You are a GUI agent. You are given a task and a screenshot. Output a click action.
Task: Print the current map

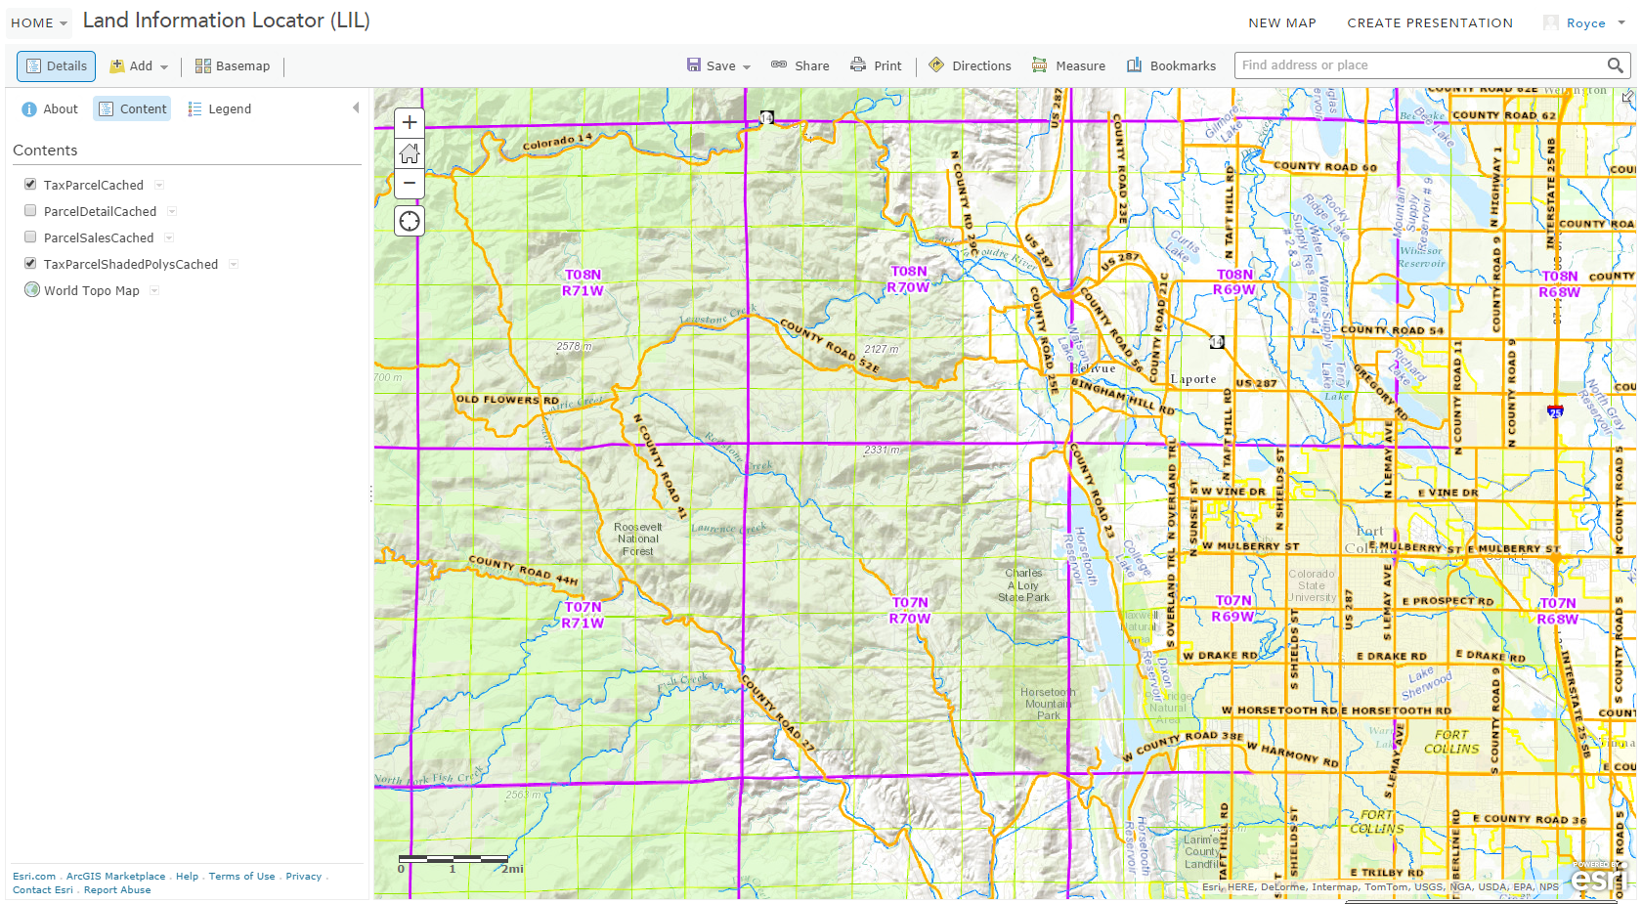pyautogui.click(x=876, y=65)
